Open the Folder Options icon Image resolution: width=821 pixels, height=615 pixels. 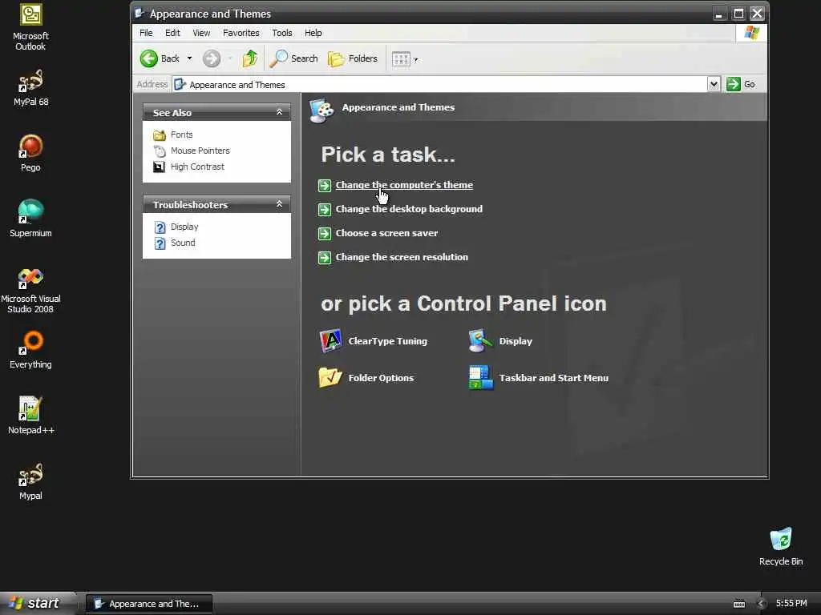[x=330, y=378]
